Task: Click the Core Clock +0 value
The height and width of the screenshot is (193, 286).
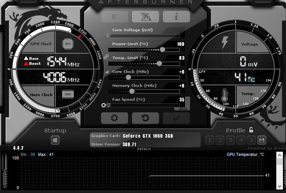Action: tap(182, 72)
